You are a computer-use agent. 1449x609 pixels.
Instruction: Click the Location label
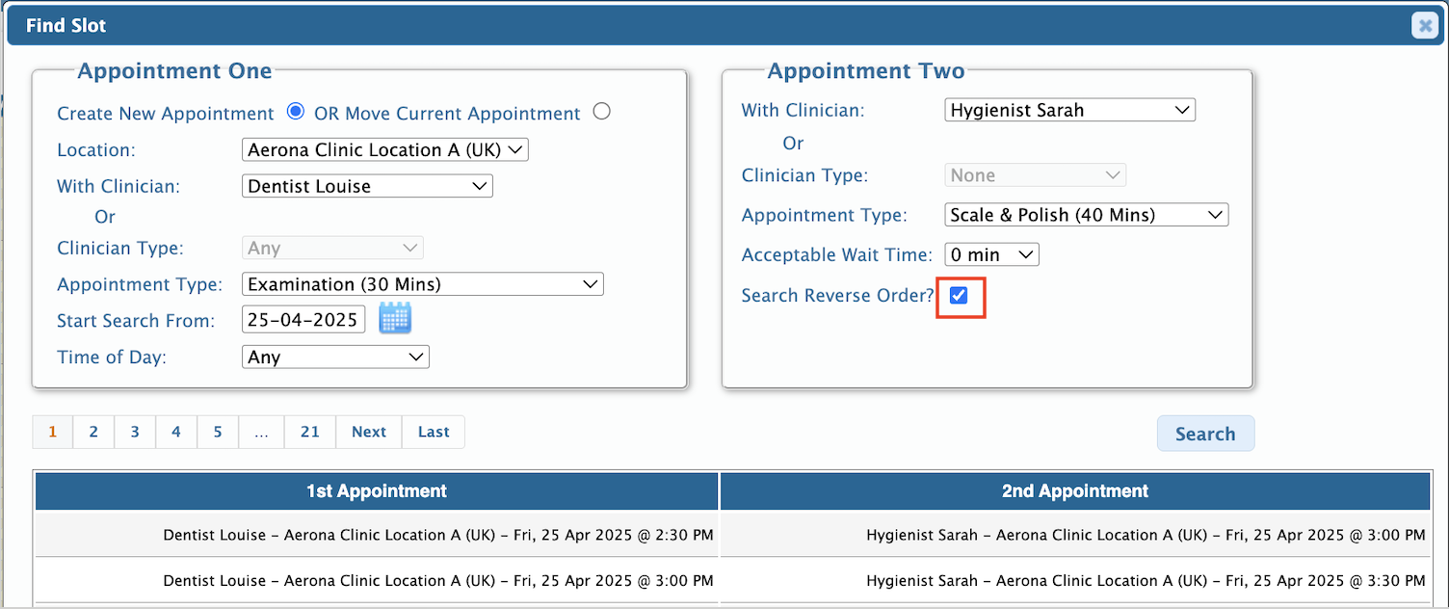click(96, 150)
